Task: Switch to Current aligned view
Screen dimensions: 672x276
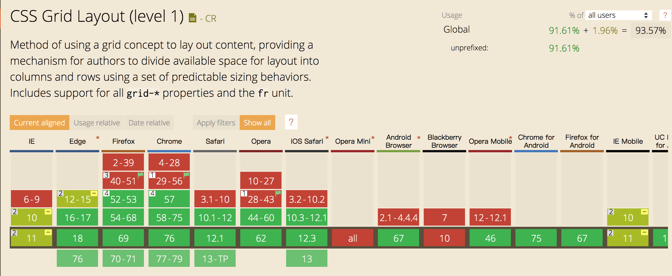Action: tap(39, 123)
